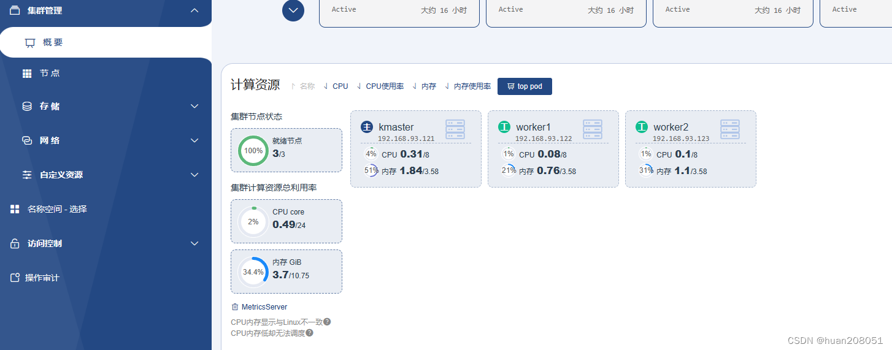892x350 pixels.
Task: Click the 计算资源 section title
Action: pyautogui.click(x=255, y=85)
